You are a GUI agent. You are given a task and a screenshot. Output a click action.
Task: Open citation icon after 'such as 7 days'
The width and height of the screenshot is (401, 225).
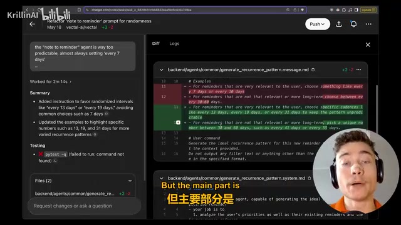coord(107,114)
